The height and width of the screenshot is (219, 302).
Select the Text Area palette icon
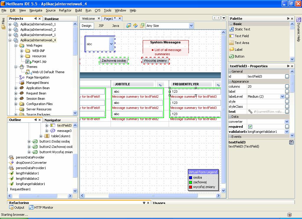pyautogui.click(x=231, y=43)
